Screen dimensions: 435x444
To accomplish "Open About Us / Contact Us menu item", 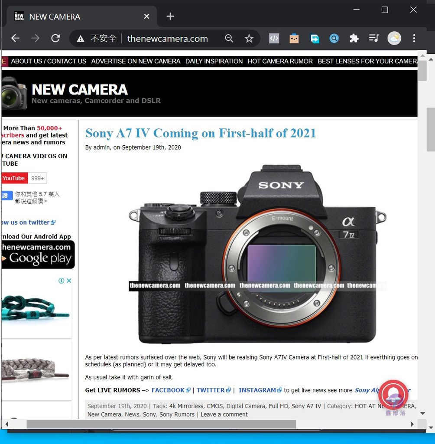I will (49, 61).
